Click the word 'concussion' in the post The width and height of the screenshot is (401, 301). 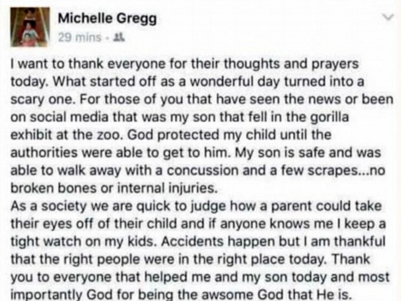(203, 171)
